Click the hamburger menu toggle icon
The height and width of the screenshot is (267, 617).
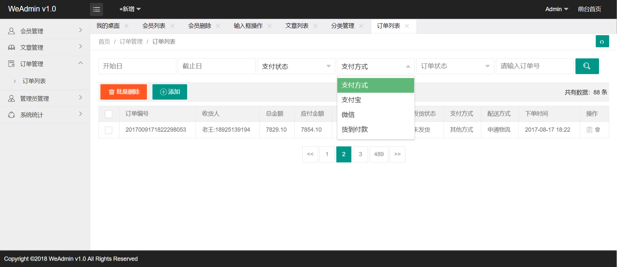click(x=96, y=9)
